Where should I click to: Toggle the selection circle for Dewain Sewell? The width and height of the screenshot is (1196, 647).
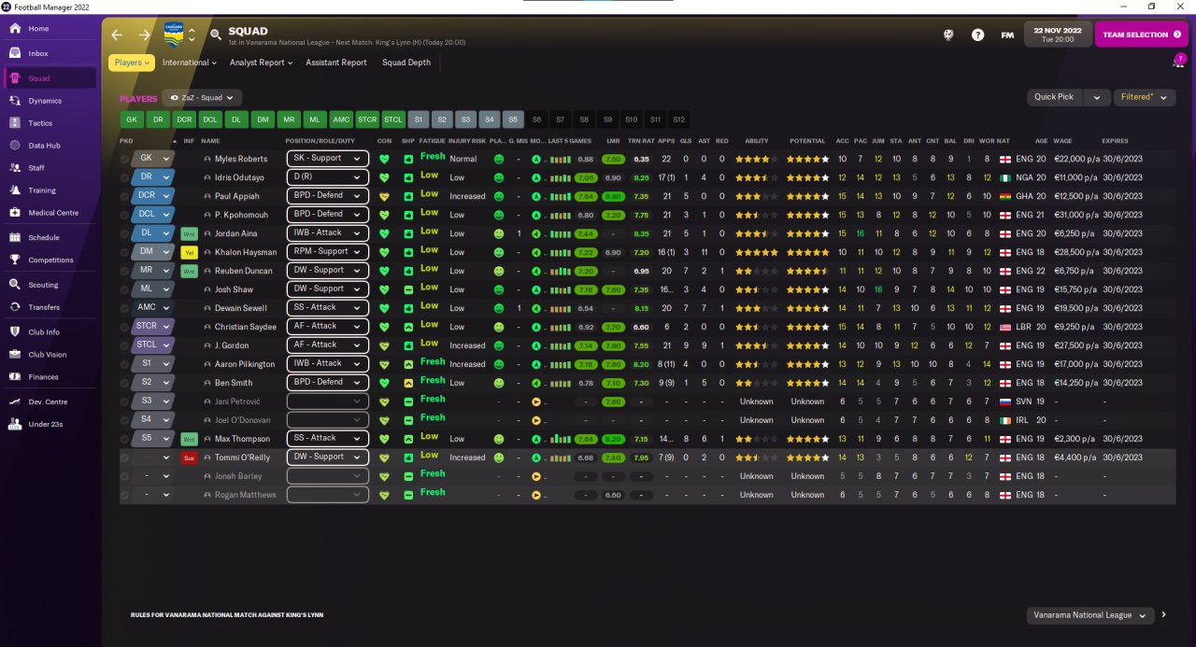click(125, 308)
